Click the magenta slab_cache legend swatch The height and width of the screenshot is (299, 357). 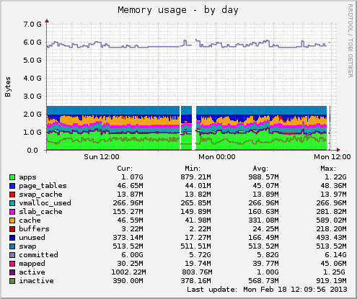[12, 212]
